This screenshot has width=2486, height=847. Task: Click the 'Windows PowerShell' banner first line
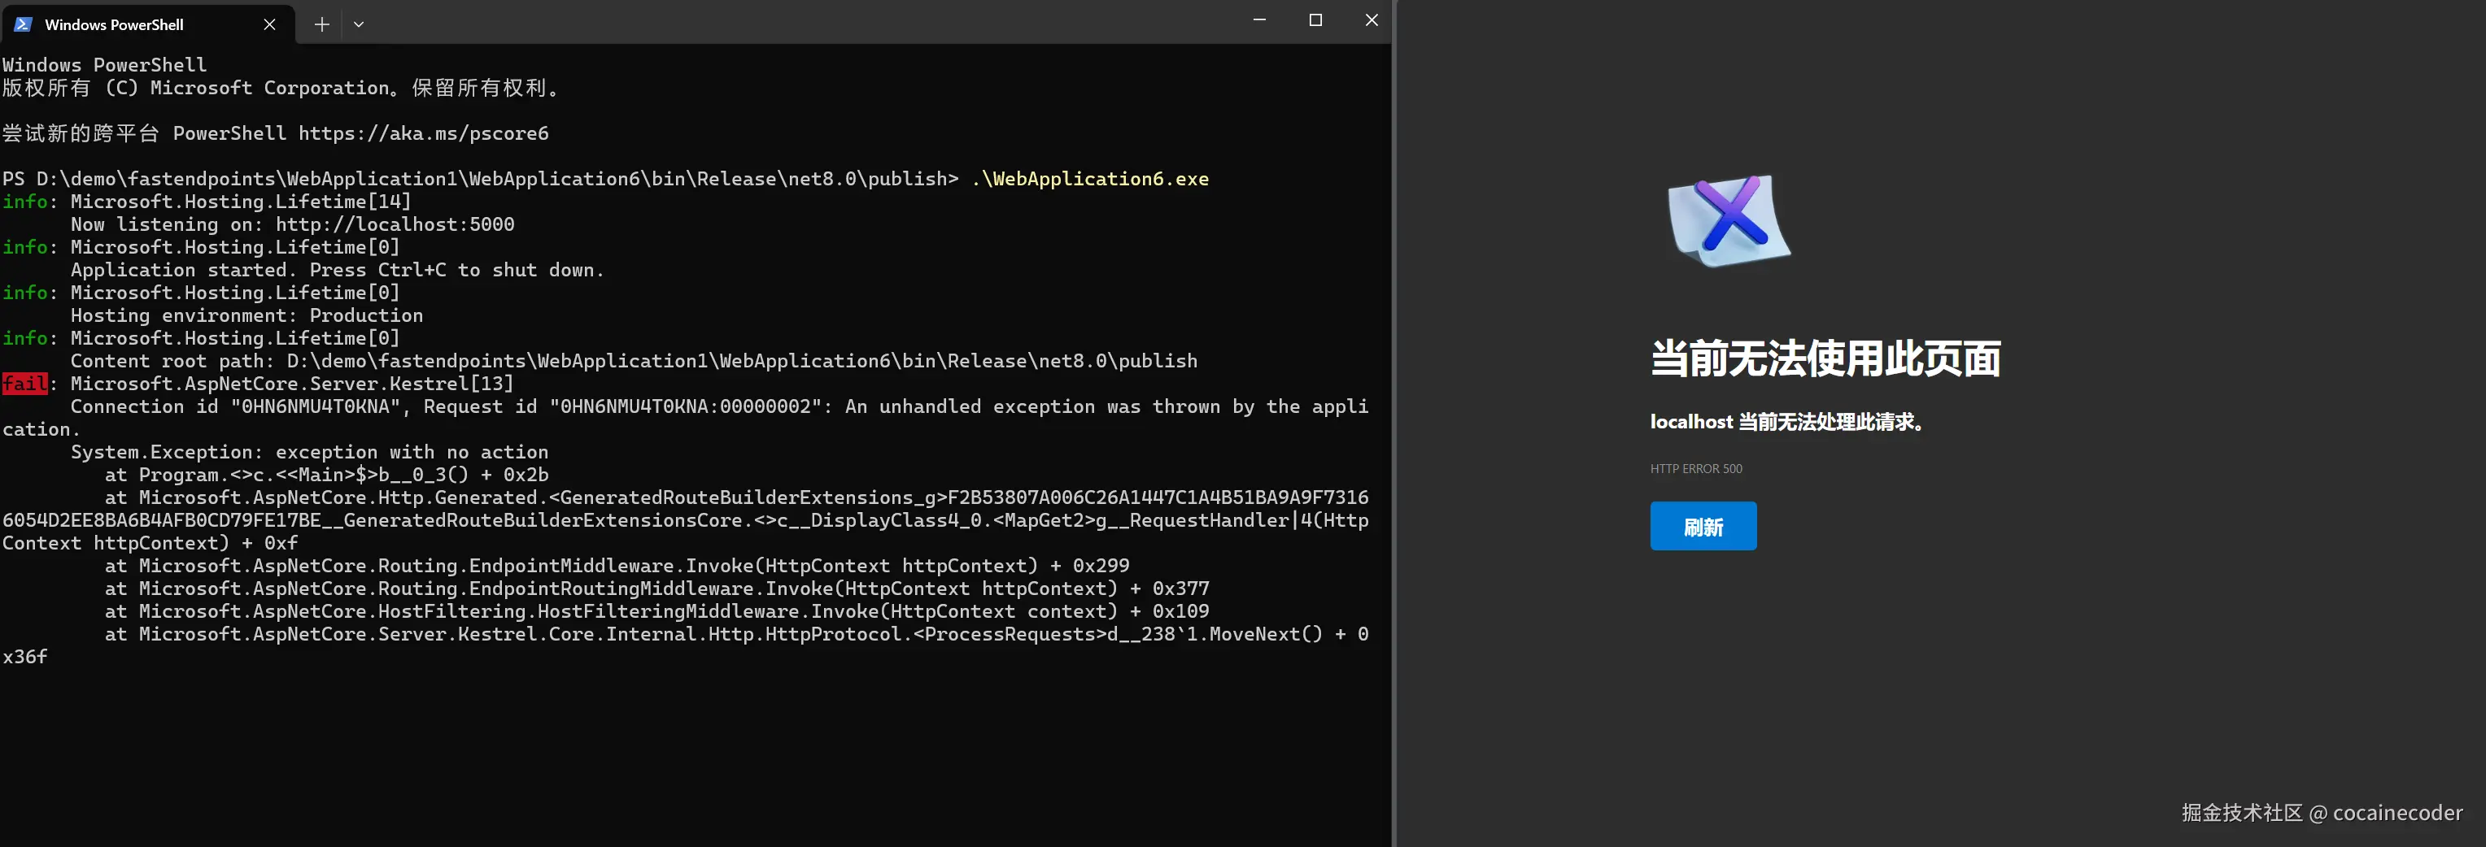click(x=104, y=65)
